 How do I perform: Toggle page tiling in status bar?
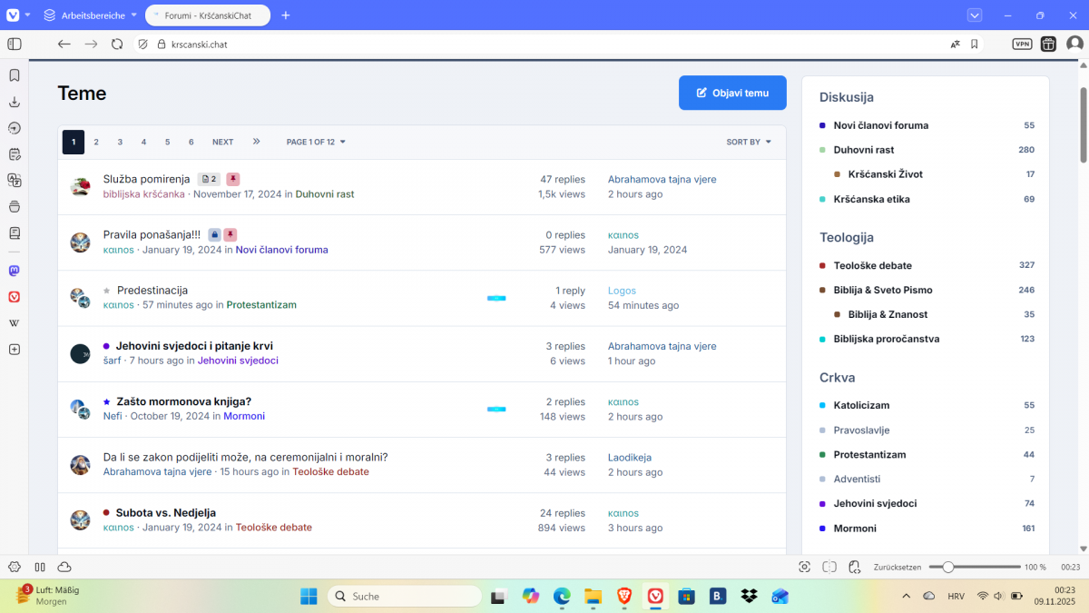[829, 567]
